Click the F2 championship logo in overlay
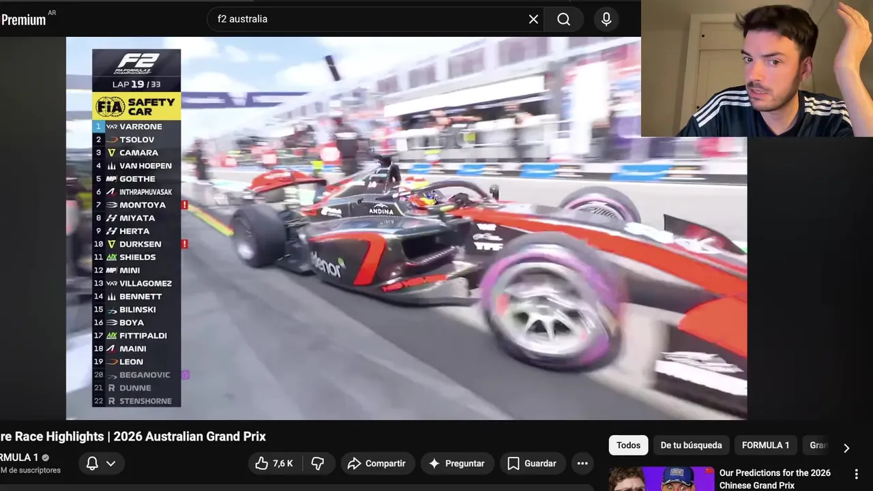This screenshot has width=873, height=491. (137, 63)
